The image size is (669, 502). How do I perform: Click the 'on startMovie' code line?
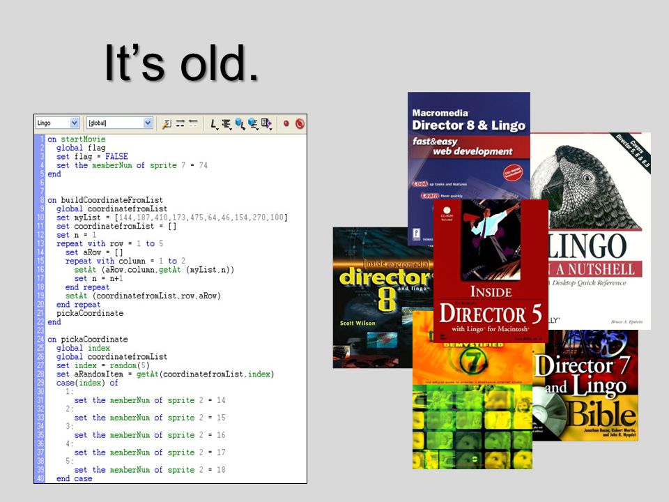coord(77,139)
